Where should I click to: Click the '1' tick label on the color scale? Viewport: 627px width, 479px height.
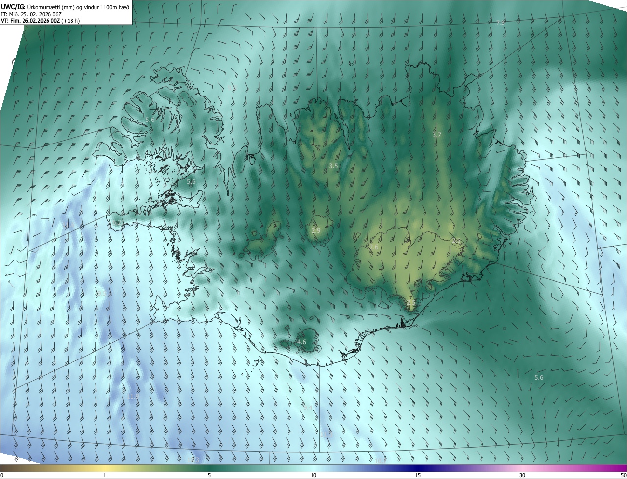pyautogui.click(x=105, y=475)
